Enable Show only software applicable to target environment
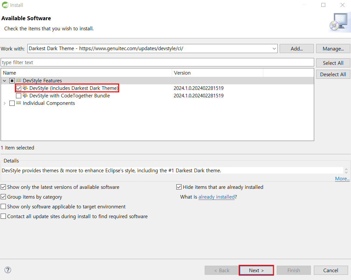Image resolution: width=351 pixels, height=280 pixels. [3, 206]
